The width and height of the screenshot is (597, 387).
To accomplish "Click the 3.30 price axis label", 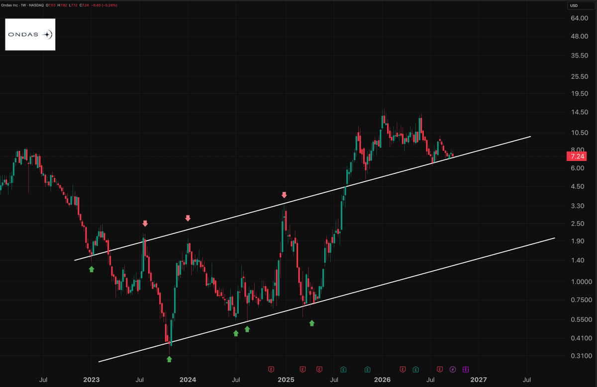I will (x=578, y=206).
